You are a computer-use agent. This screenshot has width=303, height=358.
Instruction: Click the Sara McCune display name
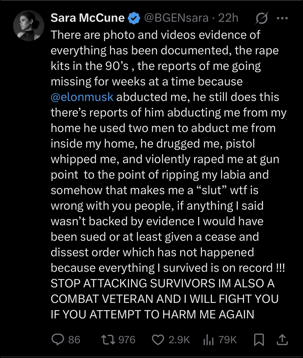88,18
